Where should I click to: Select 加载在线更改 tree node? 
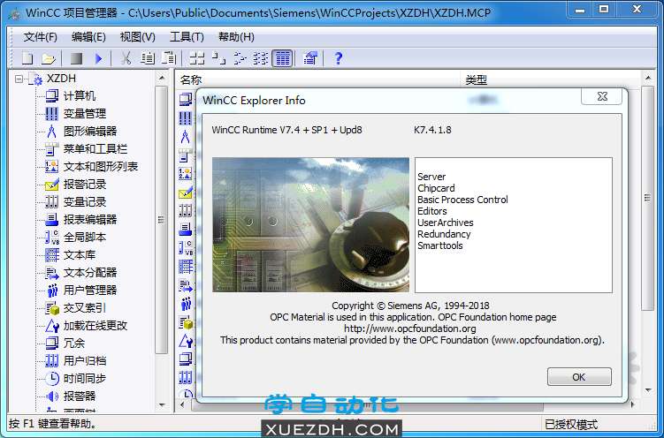[95, 326]
